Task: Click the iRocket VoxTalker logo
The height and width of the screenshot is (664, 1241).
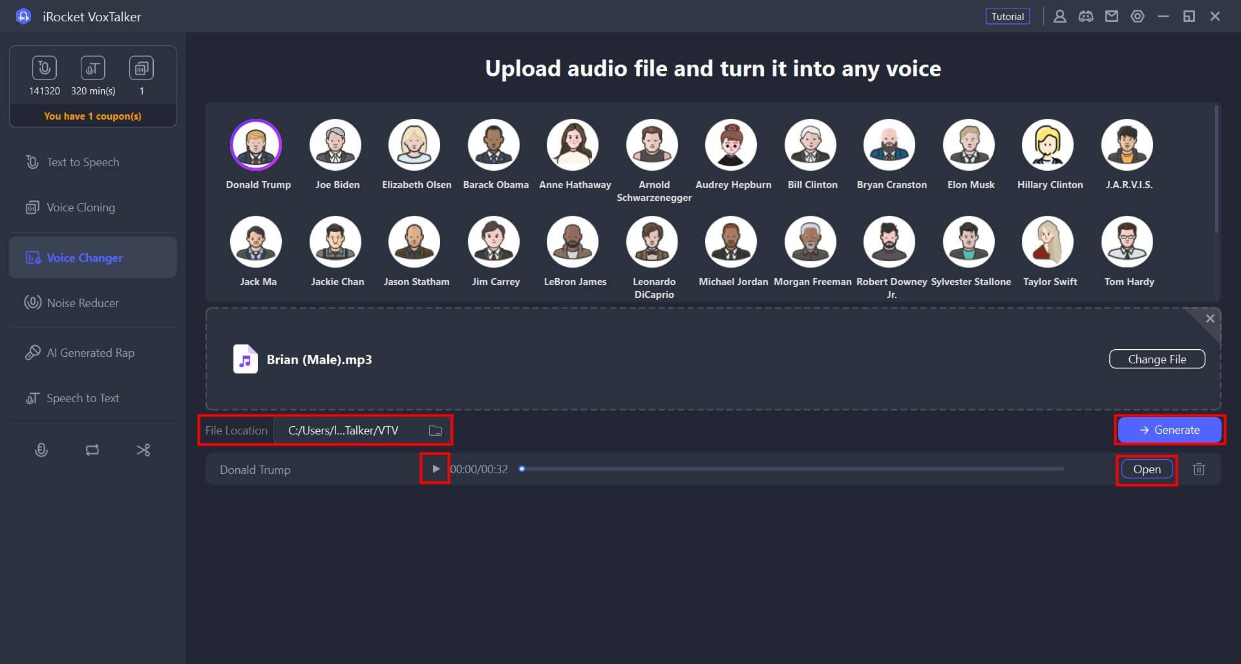Action: point(23,17)
